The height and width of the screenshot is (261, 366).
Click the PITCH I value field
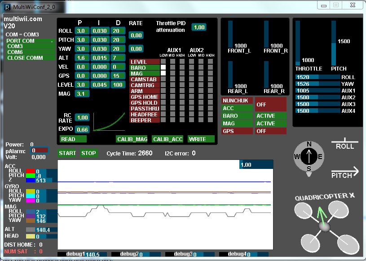coord(100,40)
